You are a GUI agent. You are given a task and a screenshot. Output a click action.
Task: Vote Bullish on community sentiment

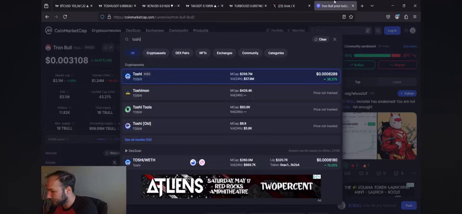(x=359, y=65)
